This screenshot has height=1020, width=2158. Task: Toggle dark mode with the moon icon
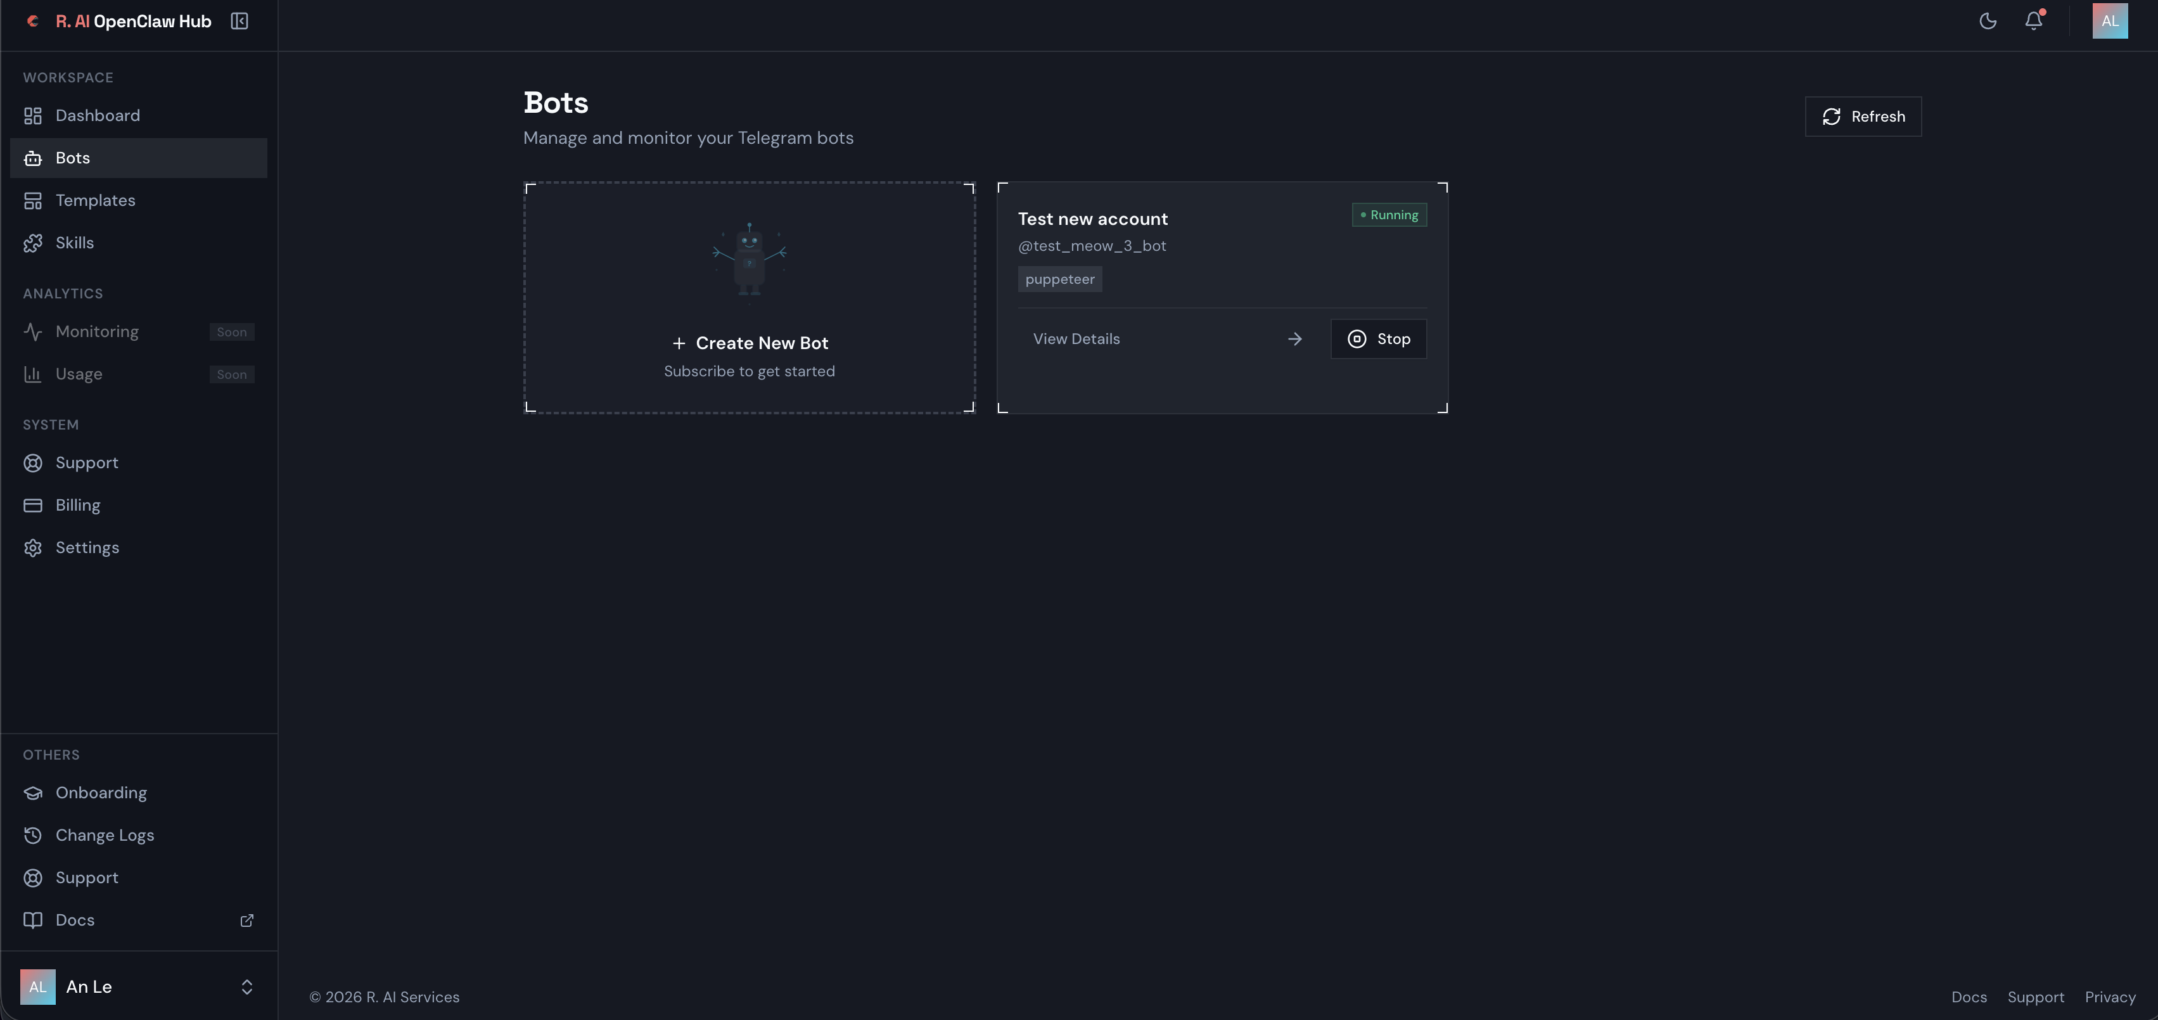[1988, 21]
